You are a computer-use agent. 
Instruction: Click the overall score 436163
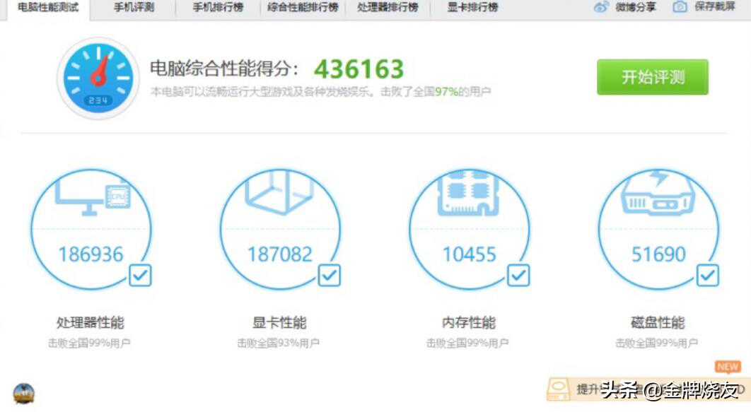click(x=359, y=69)
